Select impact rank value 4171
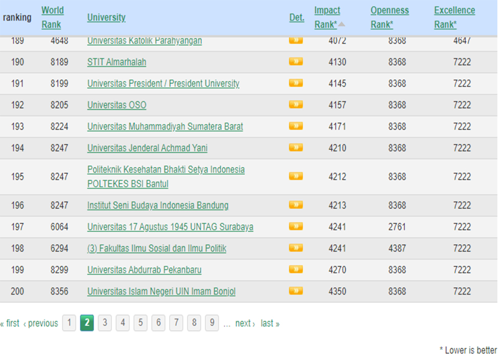This screenshot has height=356, width=498. pos(337,127)
